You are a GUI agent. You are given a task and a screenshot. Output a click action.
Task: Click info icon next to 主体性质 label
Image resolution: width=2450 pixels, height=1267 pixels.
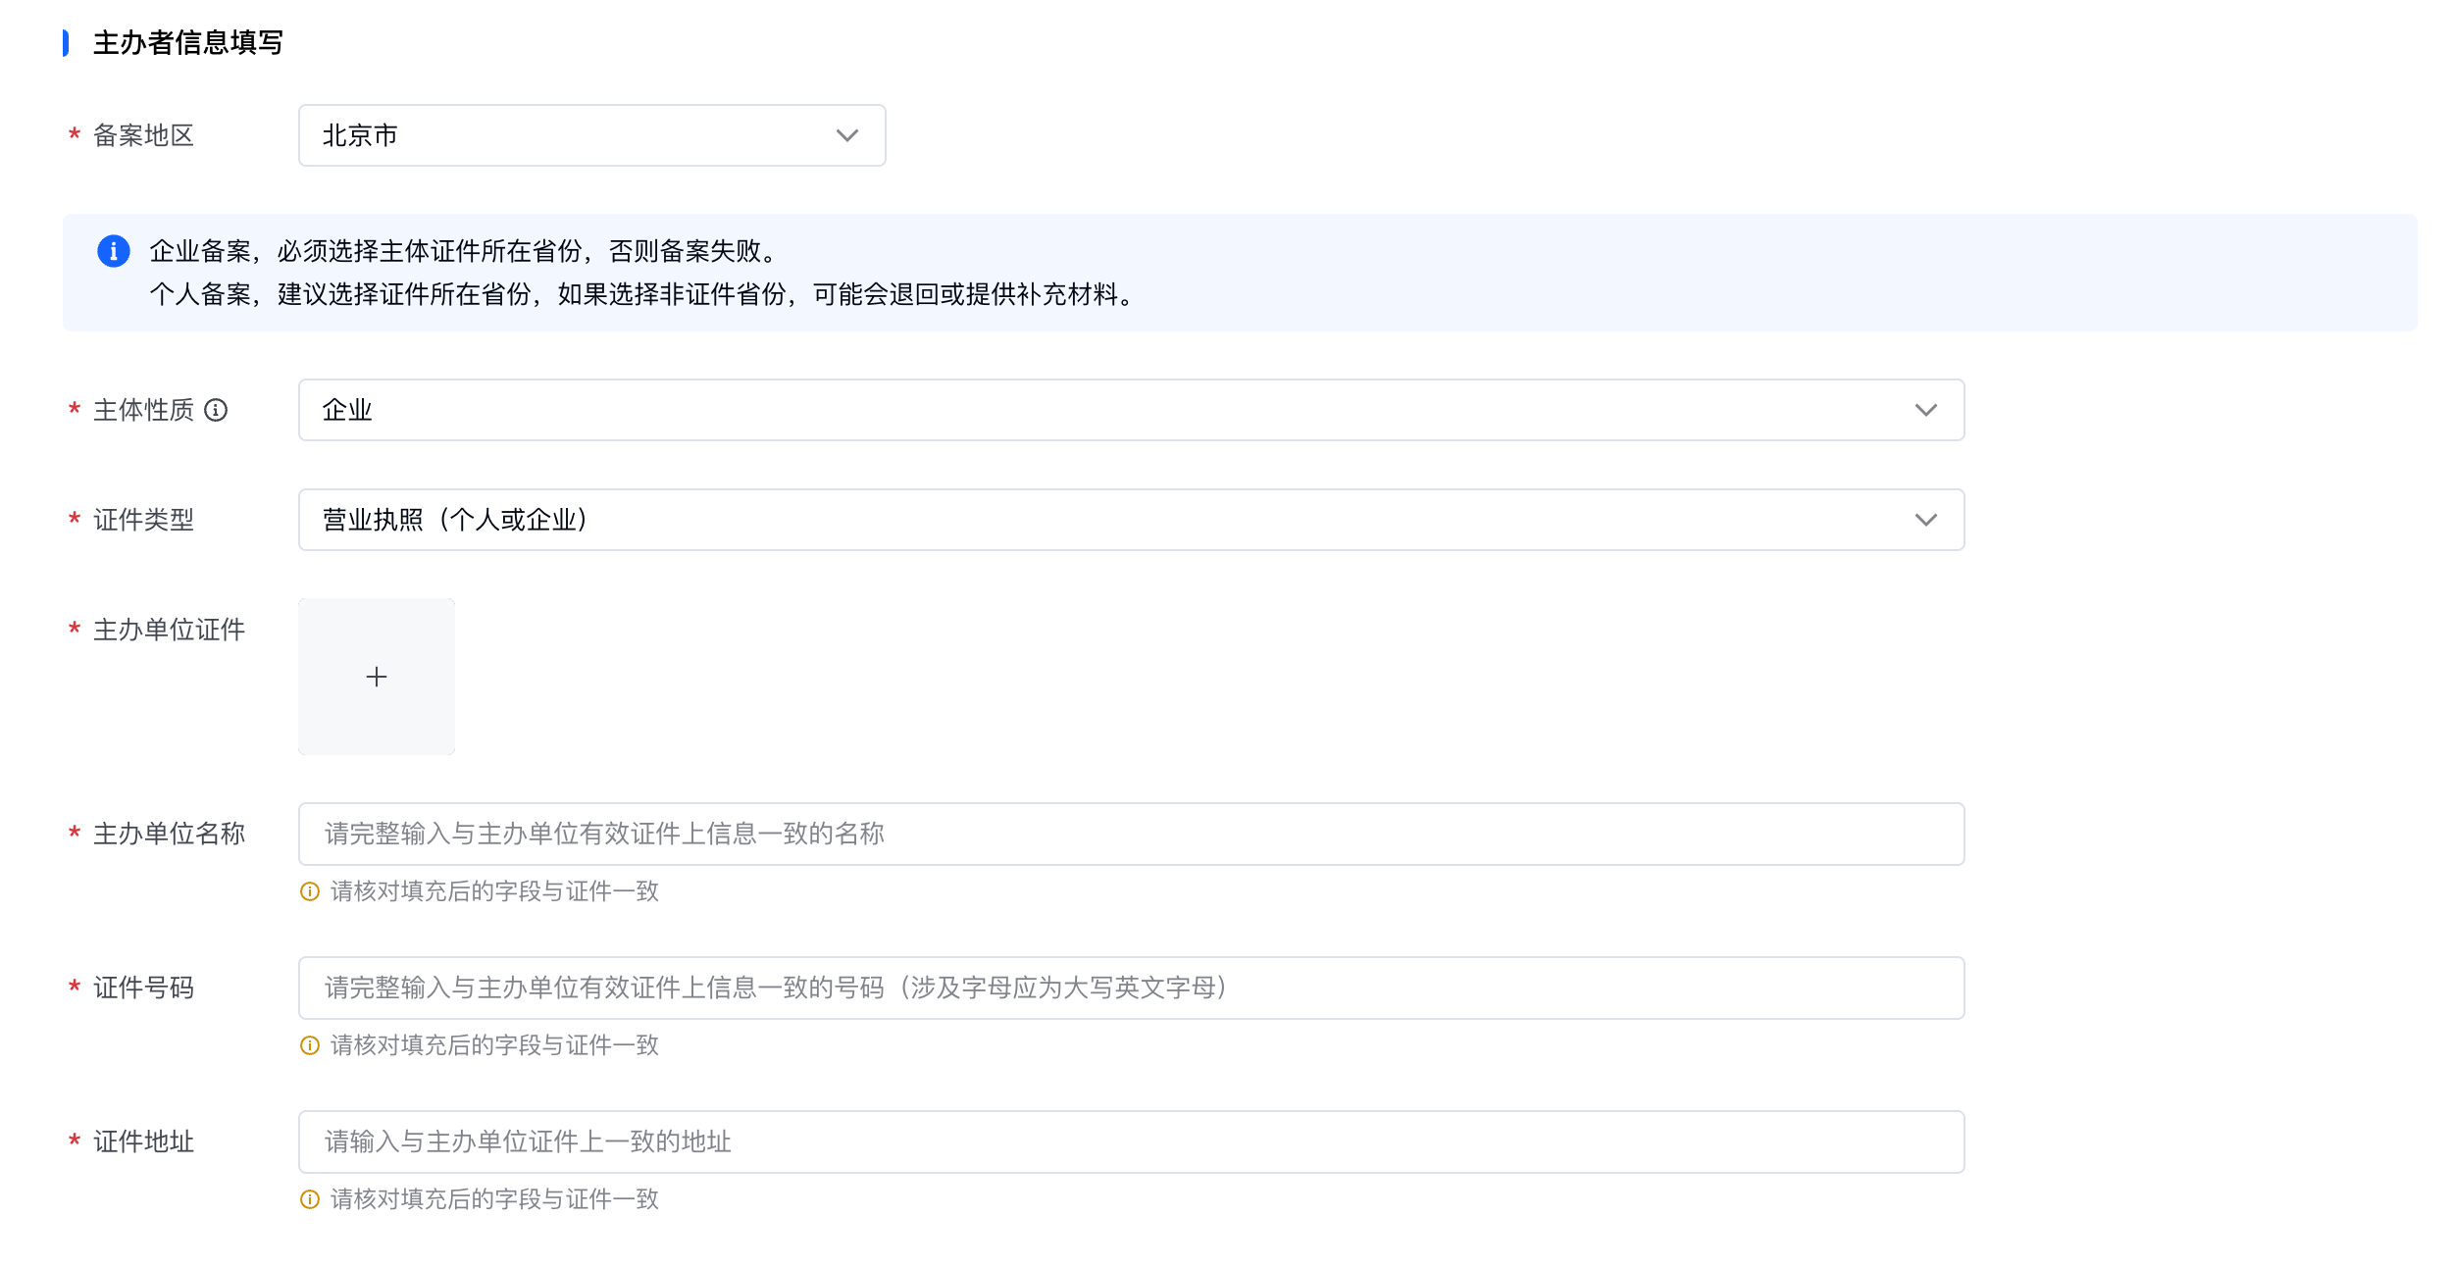216,410
